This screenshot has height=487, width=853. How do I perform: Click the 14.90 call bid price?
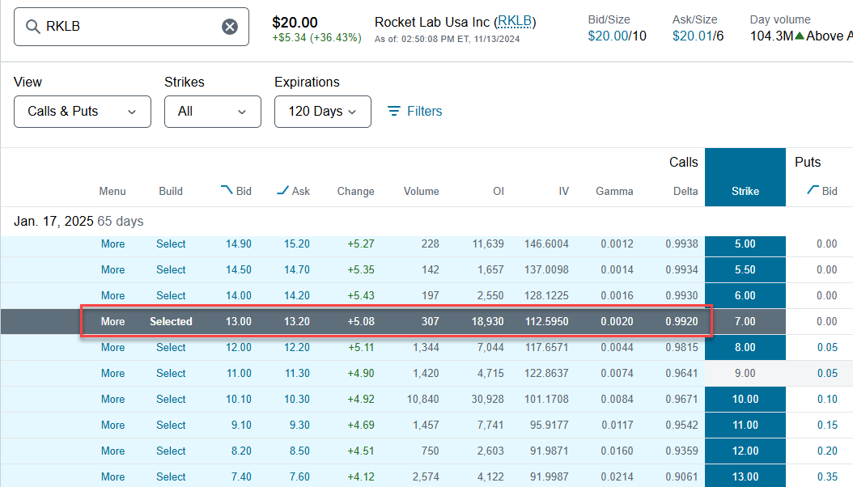(x=238, y=244)
